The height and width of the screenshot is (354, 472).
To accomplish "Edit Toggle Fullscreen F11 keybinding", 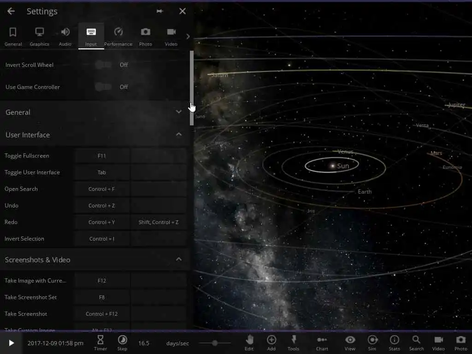I will click(102, 156).
